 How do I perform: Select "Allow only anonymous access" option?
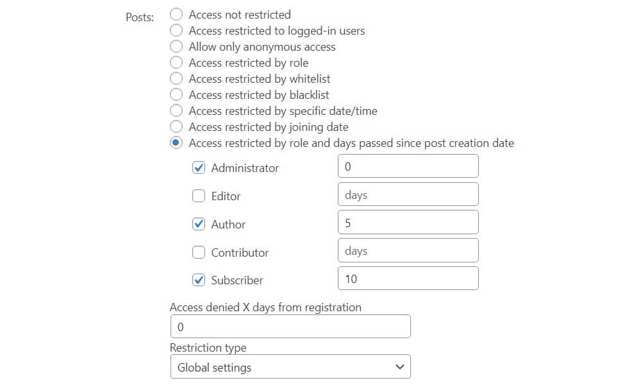(x=176, y=46)
